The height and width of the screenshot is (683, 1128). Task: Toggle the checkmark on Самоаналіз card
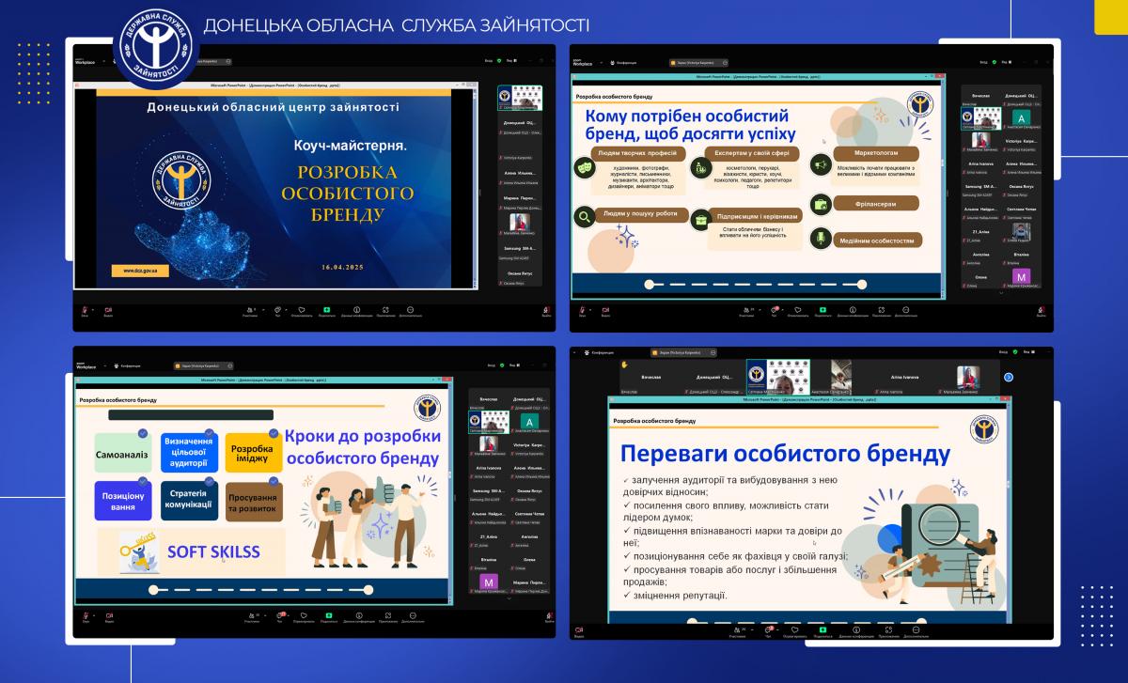click(142, 433)
